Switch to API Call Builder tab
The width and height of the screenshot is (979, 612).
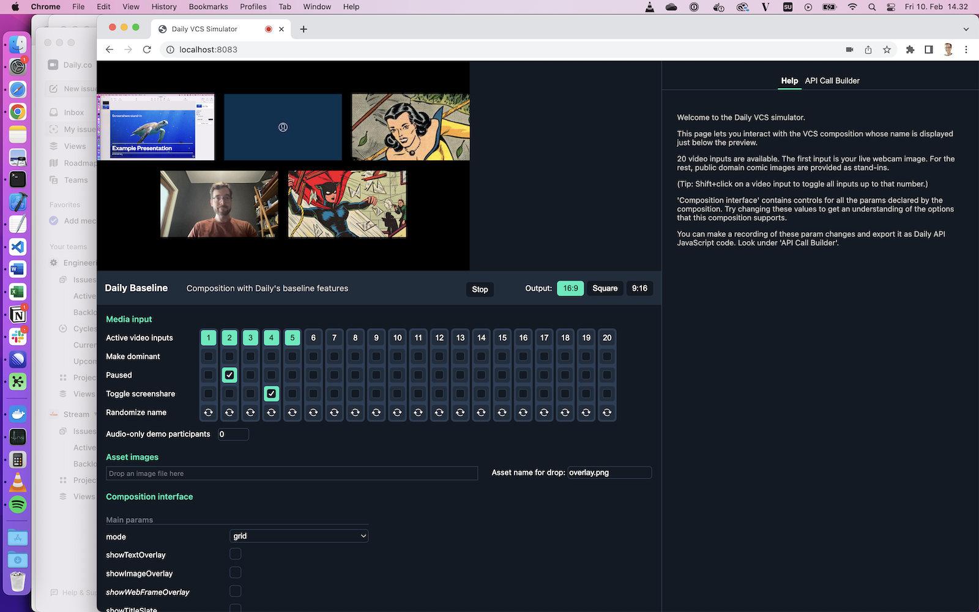coord(832,81)
